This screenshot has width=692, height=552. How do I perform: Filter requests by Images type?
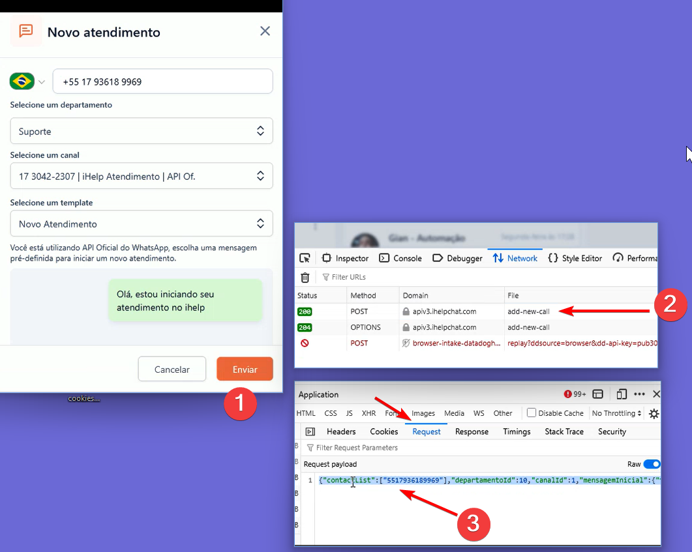click(423, 413)
